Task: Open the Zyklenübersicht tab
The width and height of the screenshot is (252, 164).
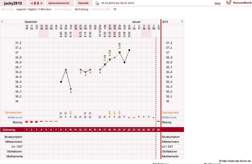Action: click(59, 3)
